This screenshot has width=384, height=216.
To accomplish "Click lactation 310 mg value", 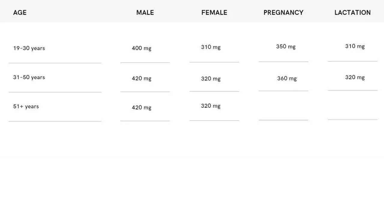I will point(355,46).
